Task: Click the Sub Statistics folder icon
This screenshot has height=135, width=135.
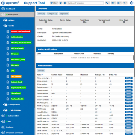Action: click(x=6, y=110)
